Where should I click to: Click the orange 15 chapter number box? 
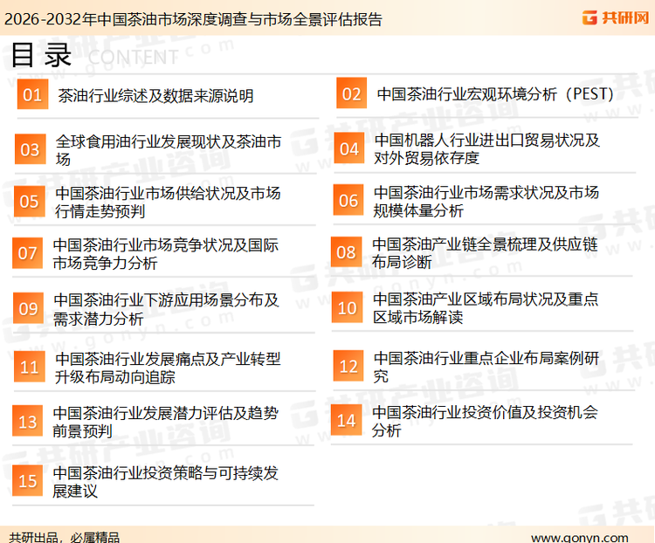coord(28,480)
